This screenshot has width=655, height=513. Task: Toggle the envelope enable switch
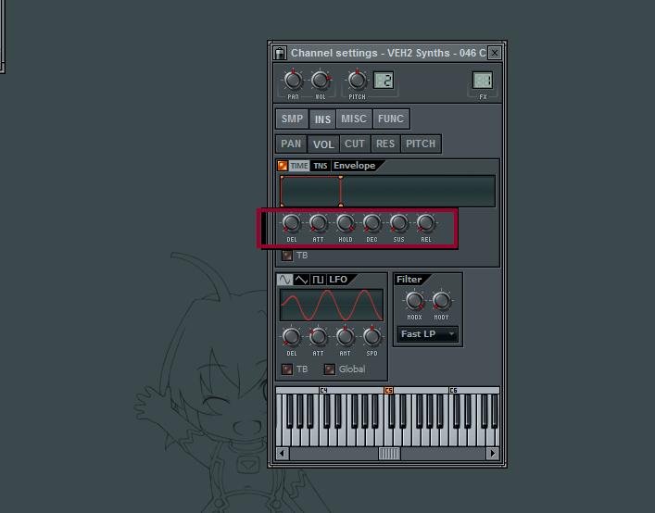point(283,166)
